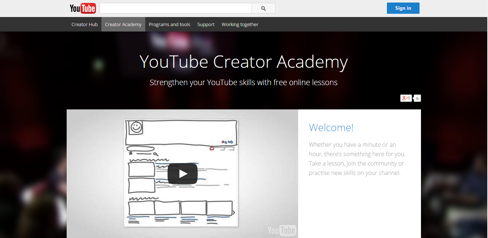Click the 'Strengthen your YouTube skills' subtitle
488x238 pixels.
[243, 83]
